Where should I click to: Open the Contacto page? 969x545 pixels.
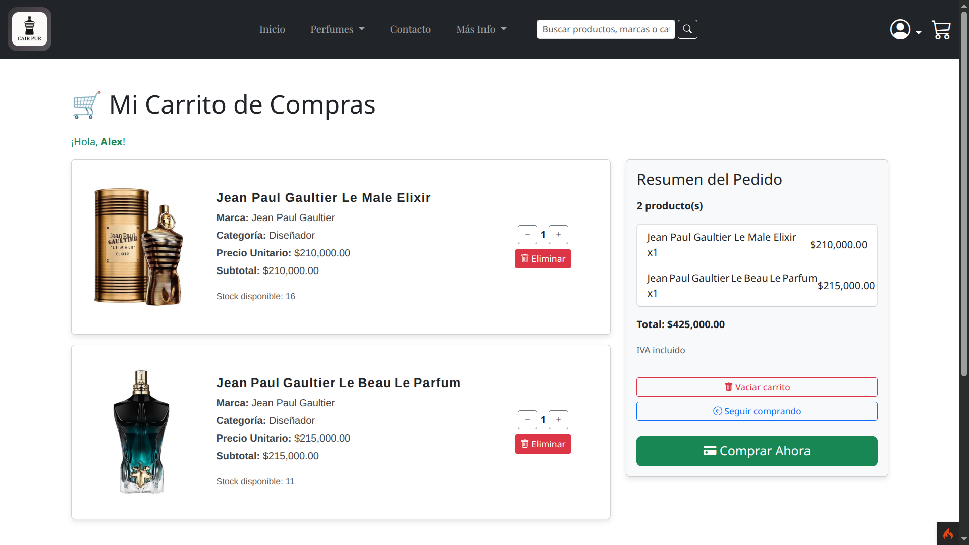coord(410,29)
